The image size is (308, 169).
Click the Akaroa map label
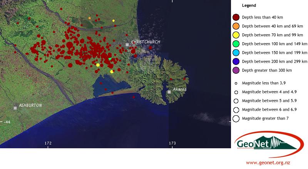click(x=179, y=89)
